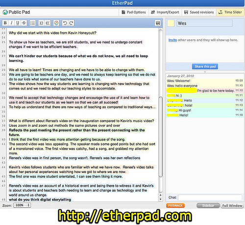Follow the Invite link
The width and height of the screenshot is (245, 225).
tap(172, 40)
